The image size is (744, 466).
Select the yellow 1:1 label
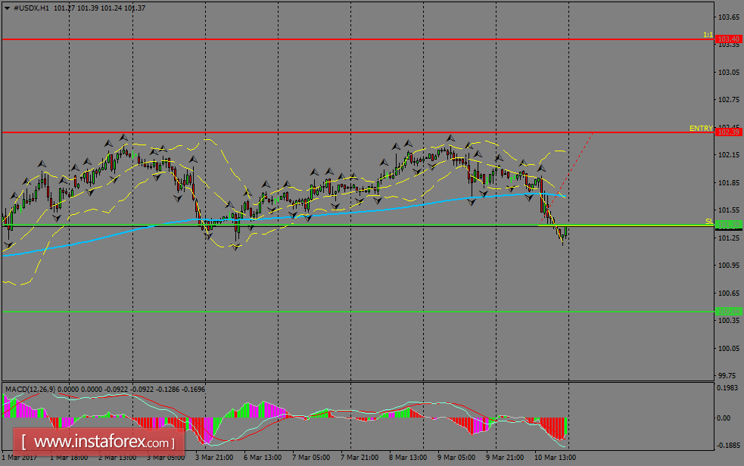[x=708, y=35]
